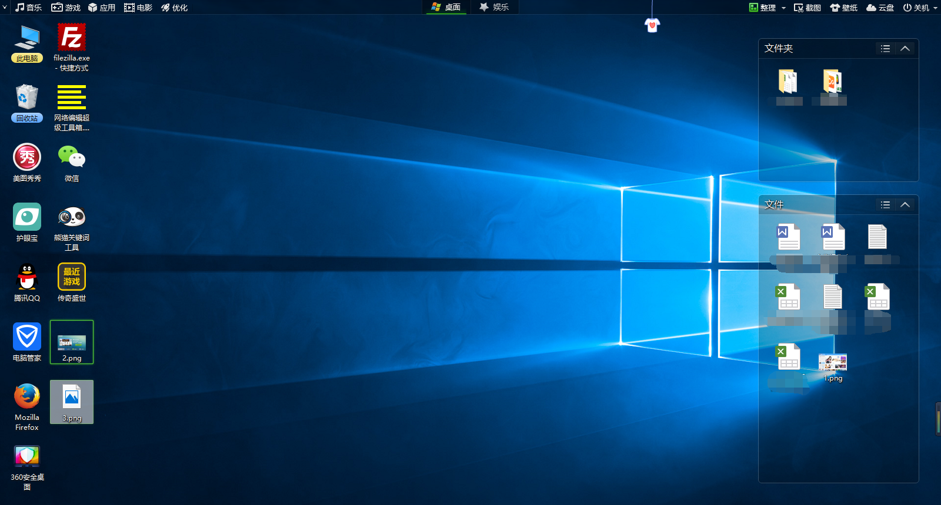The width and height of the screenshot is (941, 505).
Task: Switch to the 桌面 tab
Action: (446, 7)
